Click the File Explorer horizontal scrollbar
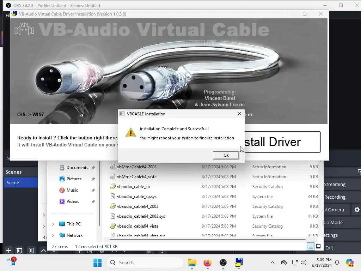 tap(207, 240)
